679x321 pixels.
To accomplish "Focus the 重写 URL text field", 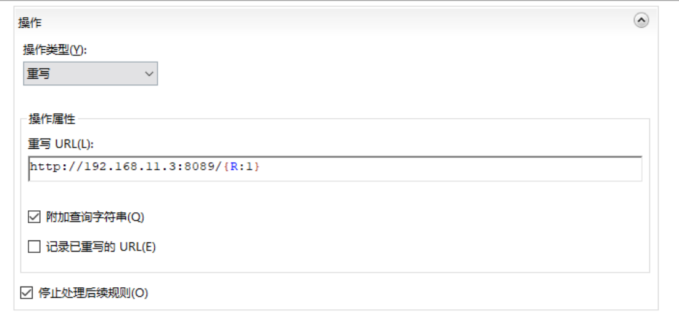I will 335,168.
